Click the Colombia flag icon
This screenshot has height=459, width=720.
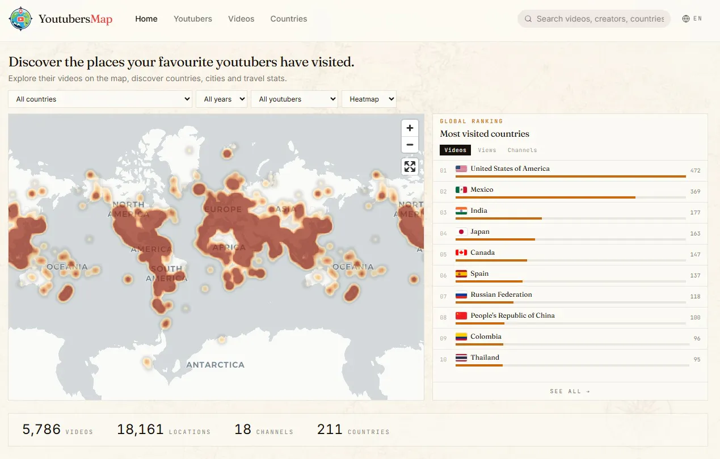[461, 336]
